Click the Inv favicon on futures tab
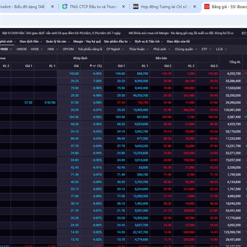Viewport: 247px width, 247px height. point(136,7)
